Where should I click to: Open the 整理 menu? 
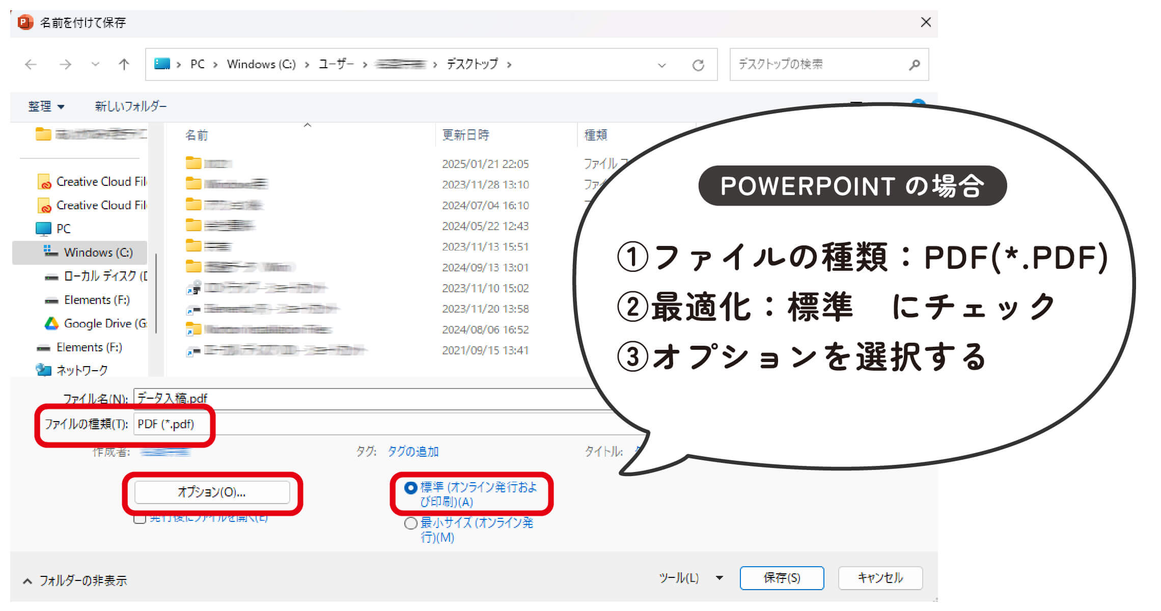coord(46,106)
